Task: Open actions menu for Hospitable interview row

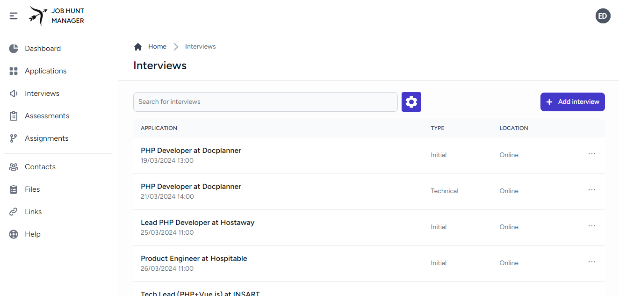Action: click(x=592, y=262)
